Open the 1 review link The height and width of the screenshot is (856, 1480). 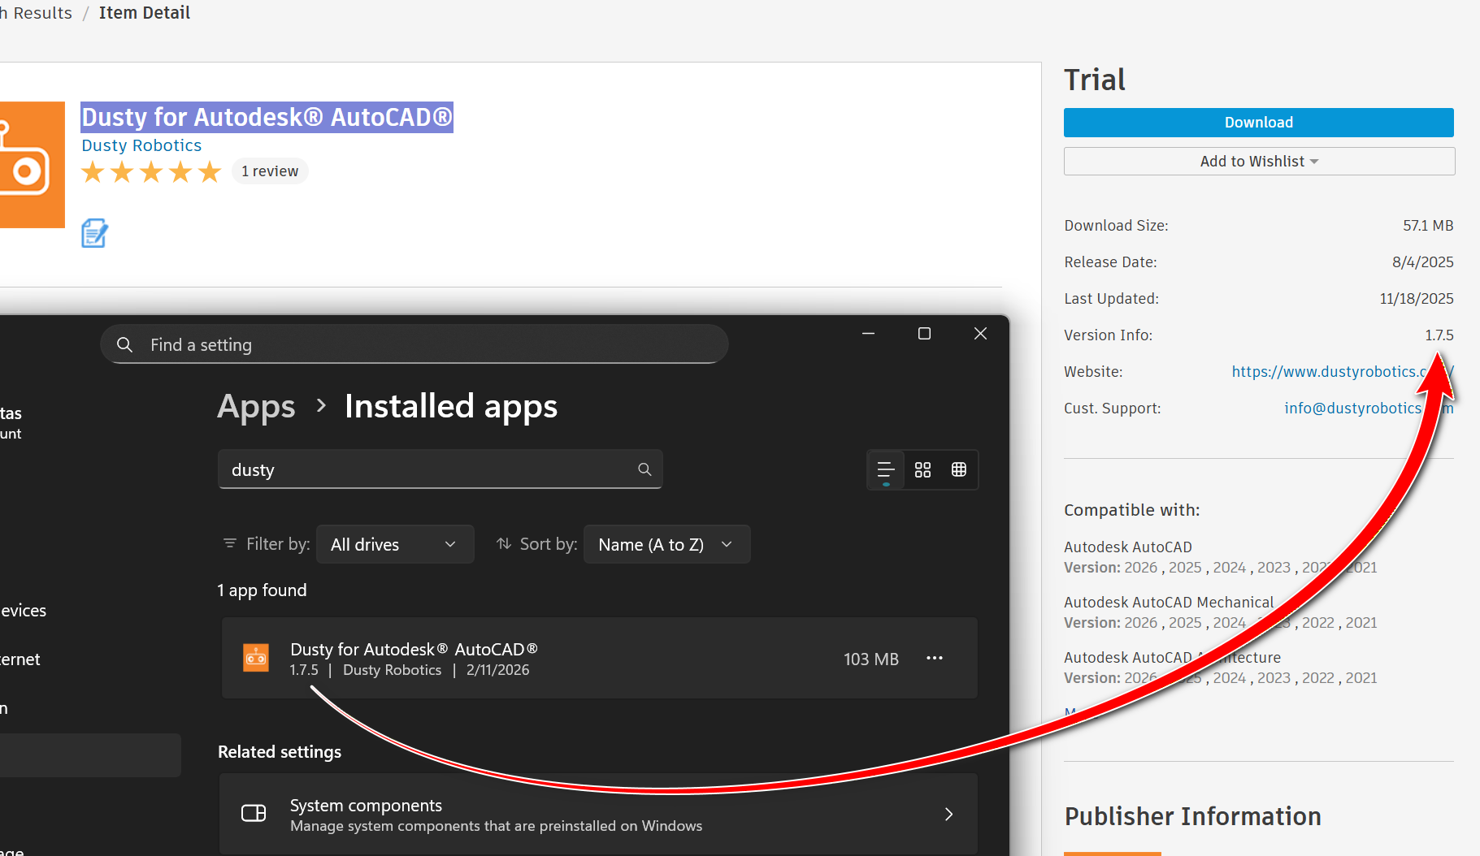click(270, 171)
